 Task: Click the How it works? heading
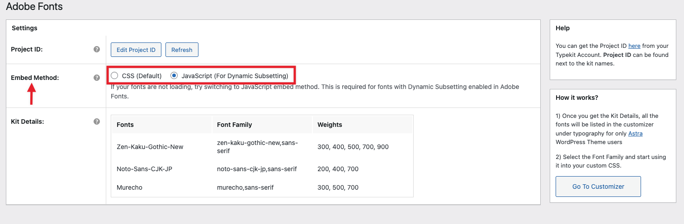tap(577, 98)
